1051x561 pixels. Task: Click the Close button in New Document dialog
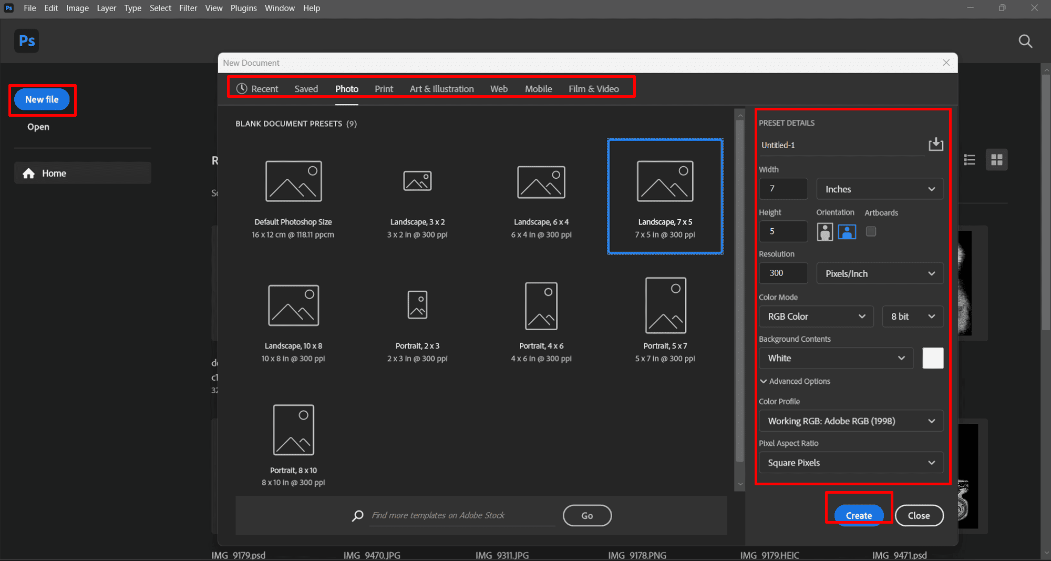click(919, 515)
